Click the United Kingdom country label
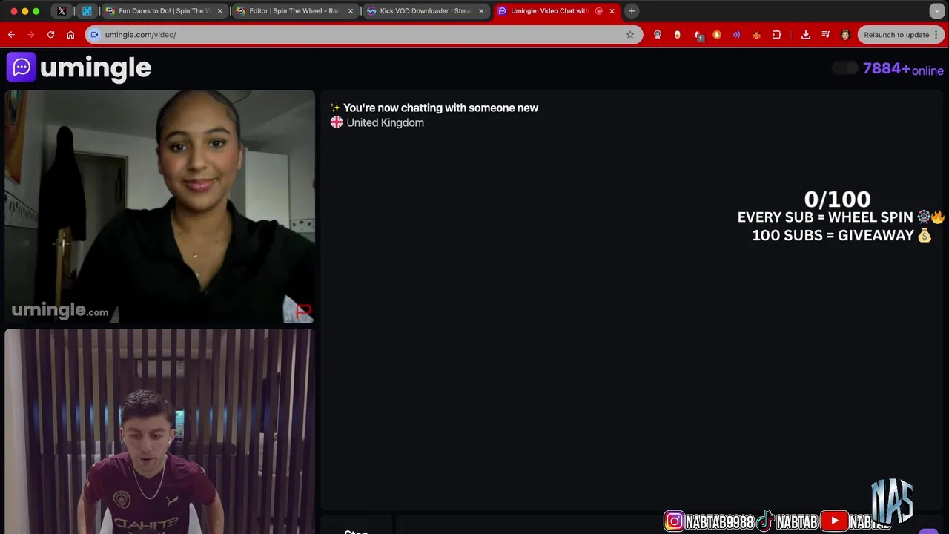Image resolution: width=949 pixels, height=534 pixels. coord(386,122)
